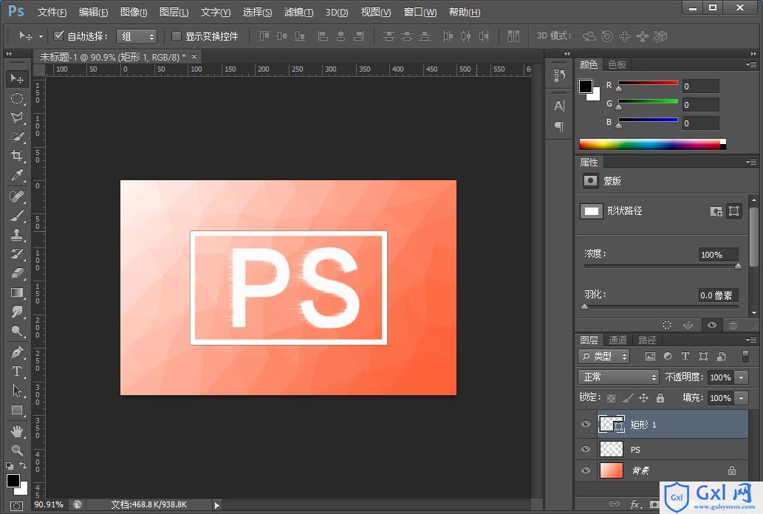Swap foreground and background colors
Image resolution: width=763 pixels, height=514 pixels.
coord(23,465)
